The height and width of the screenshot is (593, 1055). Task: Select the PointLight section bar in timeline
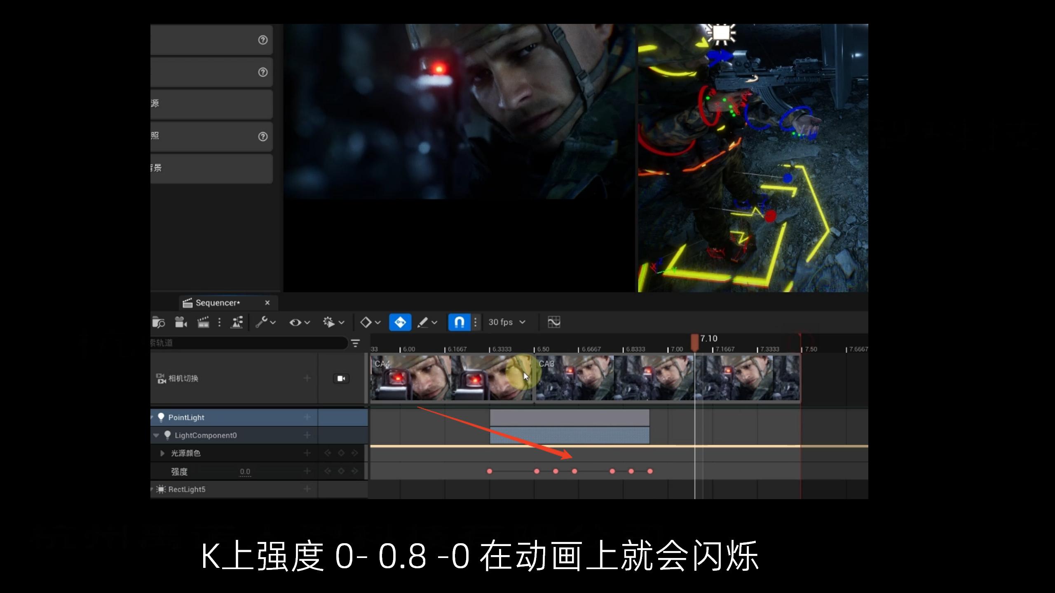[570, 418]
